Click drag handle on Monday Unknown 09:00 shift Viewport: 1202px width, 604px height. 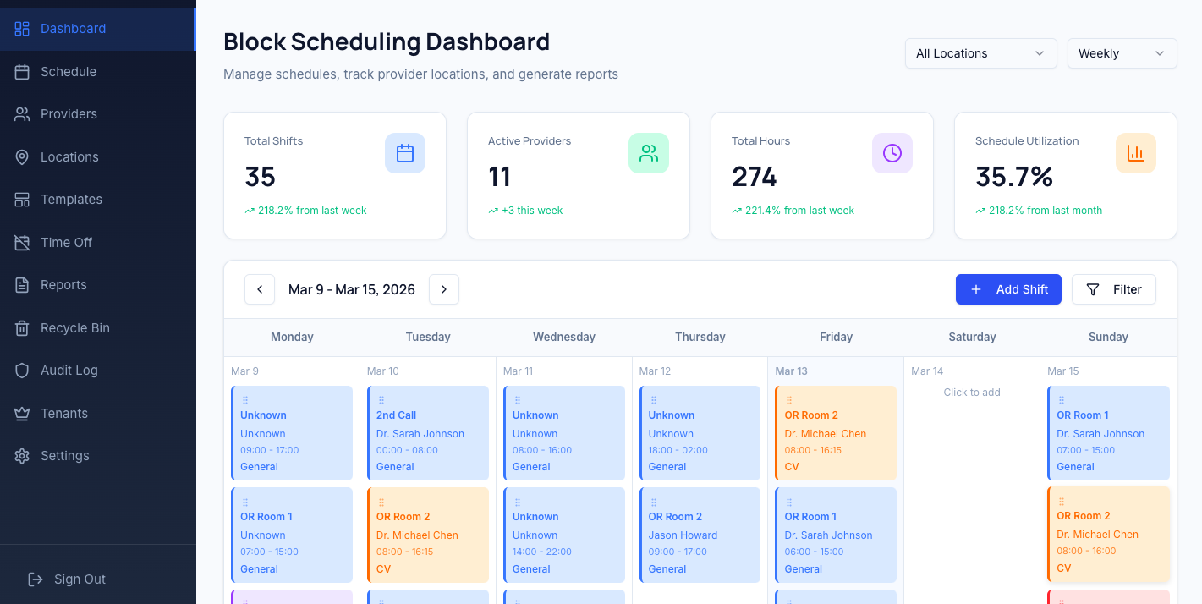[x=245, y=400]
